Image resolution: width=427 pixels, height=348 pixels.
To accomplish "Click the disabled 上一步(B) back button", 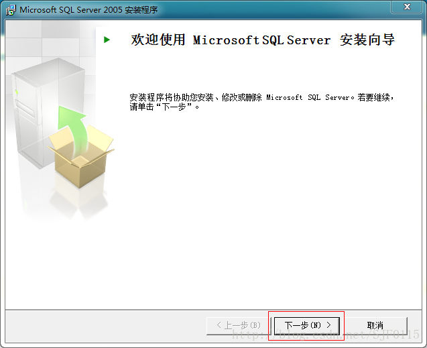I will pyautogui.click(x=239, y=325).
